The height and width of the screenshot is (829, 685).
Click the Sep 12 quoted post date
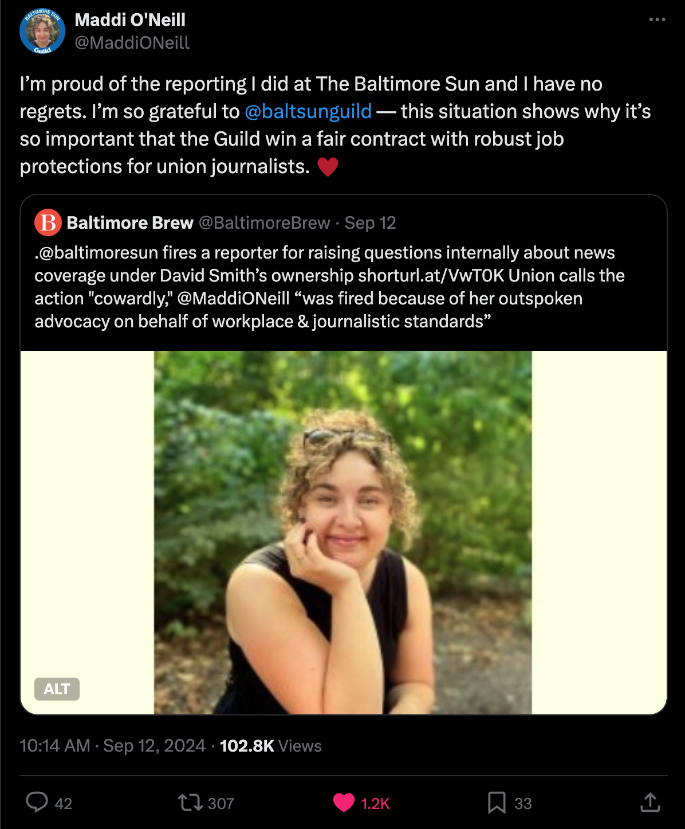[x=370, y=222]
